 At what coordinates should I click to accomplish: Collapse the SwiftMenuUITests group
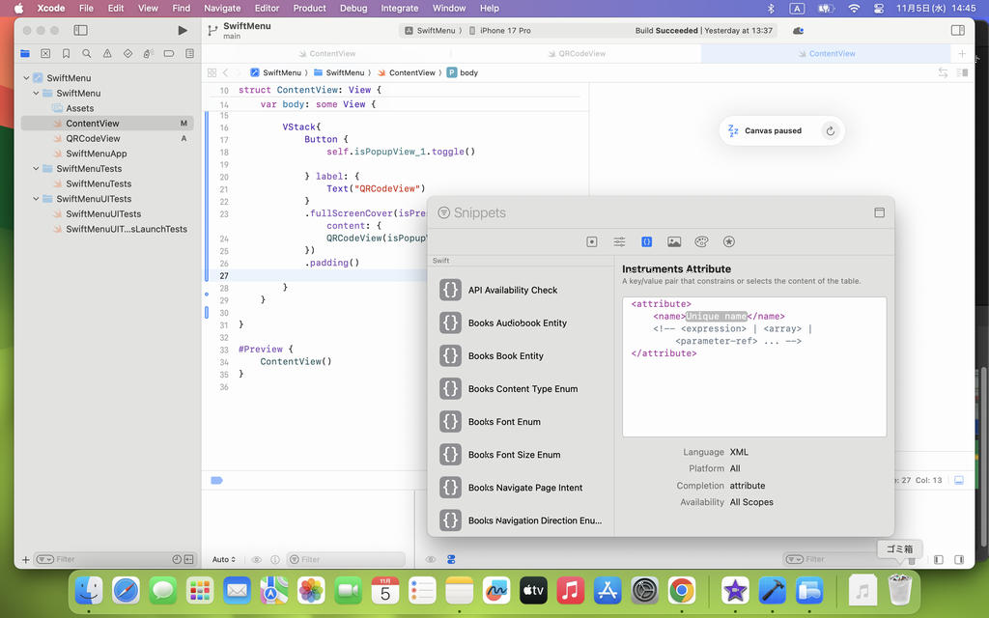pos(37,199)
